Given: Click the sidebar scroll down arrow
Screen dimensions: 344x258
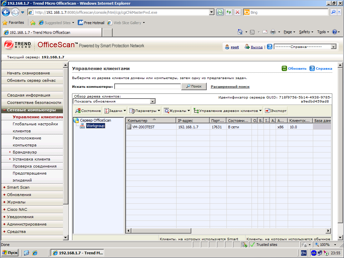Looking at the screenshot, I should click(x=65, y=237).
